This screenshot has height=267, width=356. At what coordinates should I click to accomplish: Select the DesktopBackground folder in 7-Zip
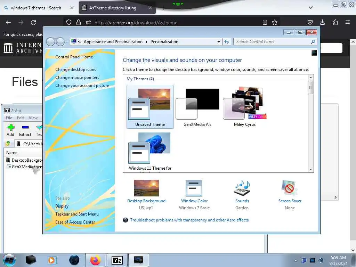(24, 160)
